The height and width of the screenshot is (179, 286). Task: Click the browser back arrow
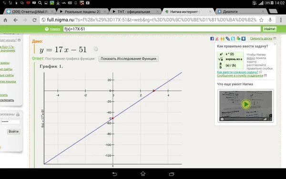15,20
